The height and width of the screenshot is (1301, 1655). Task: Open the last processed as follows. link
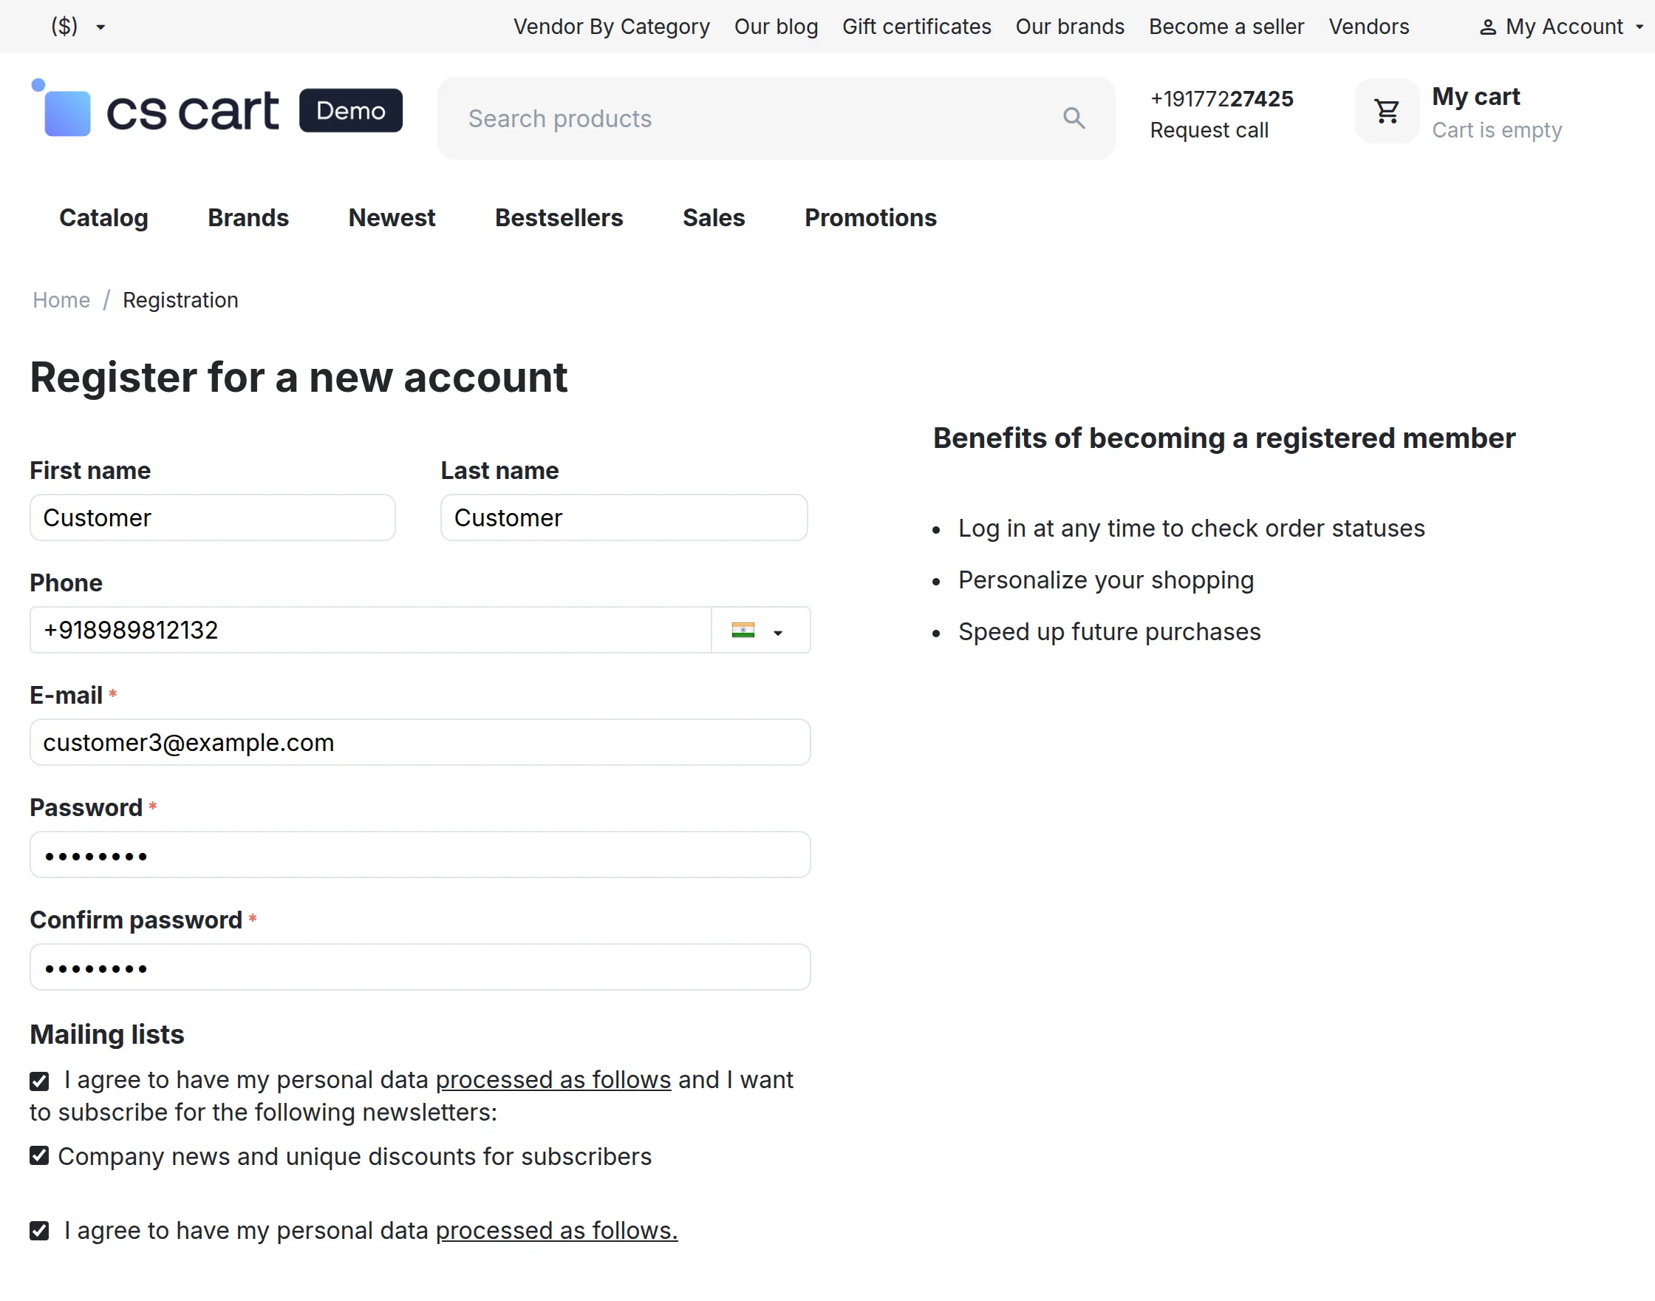(x=556, y=1231)
